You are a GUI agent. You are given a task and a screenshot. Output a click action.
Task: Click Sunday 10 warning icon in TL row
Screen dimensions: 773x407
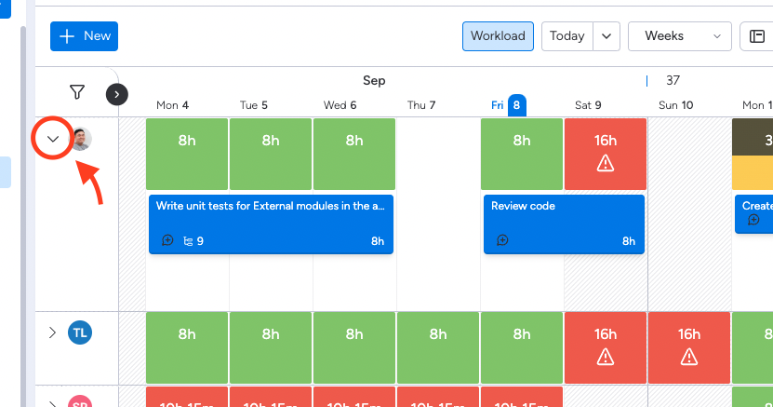pos(689,356)
